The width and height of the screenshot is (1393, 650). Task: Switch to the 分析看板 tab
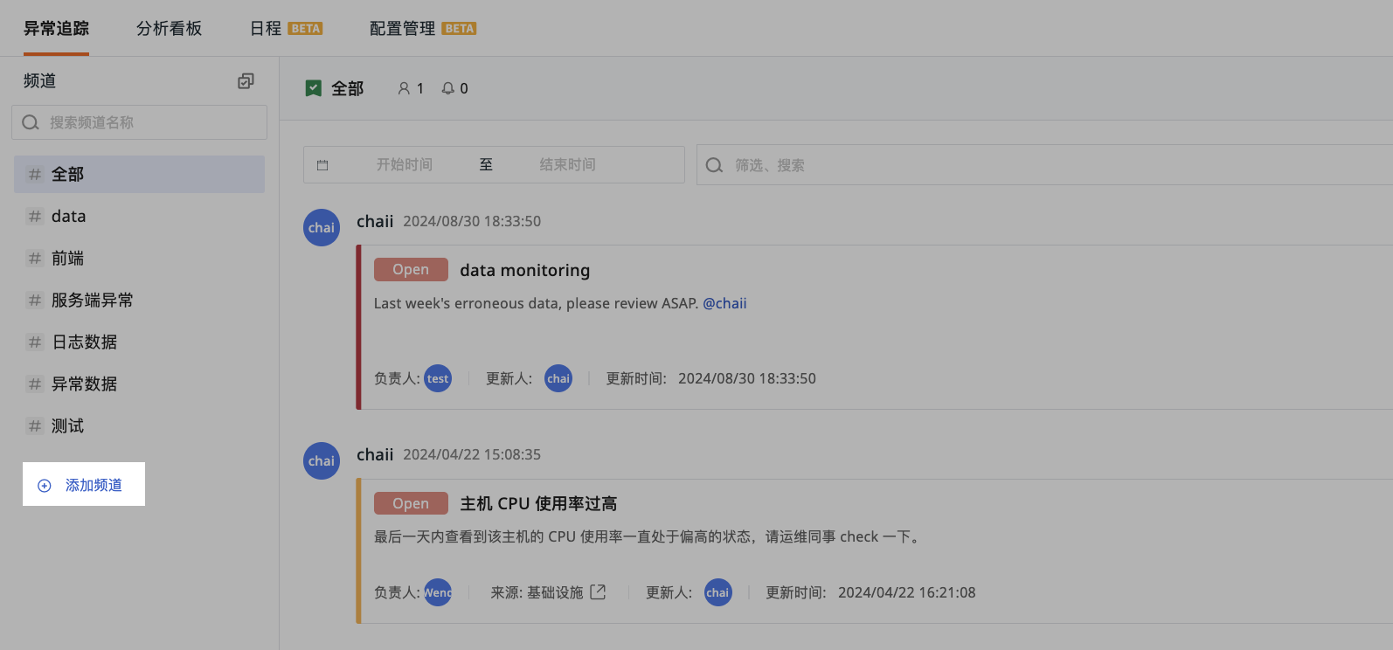(x=169, y=29)
